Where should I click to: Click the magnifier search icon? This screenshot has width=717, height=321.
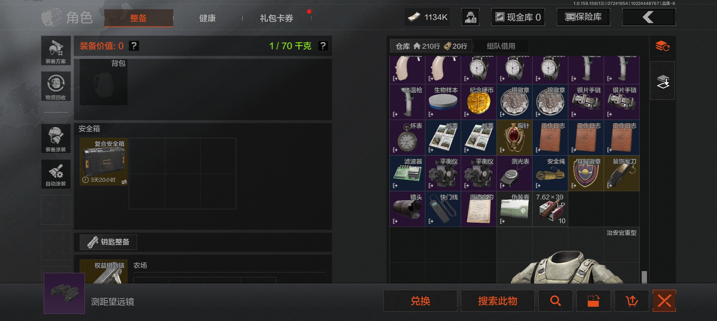tap(555, 301)
